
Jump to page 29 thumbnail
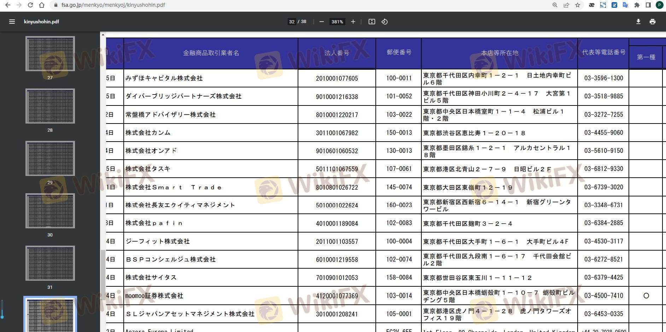click(50, 158)
